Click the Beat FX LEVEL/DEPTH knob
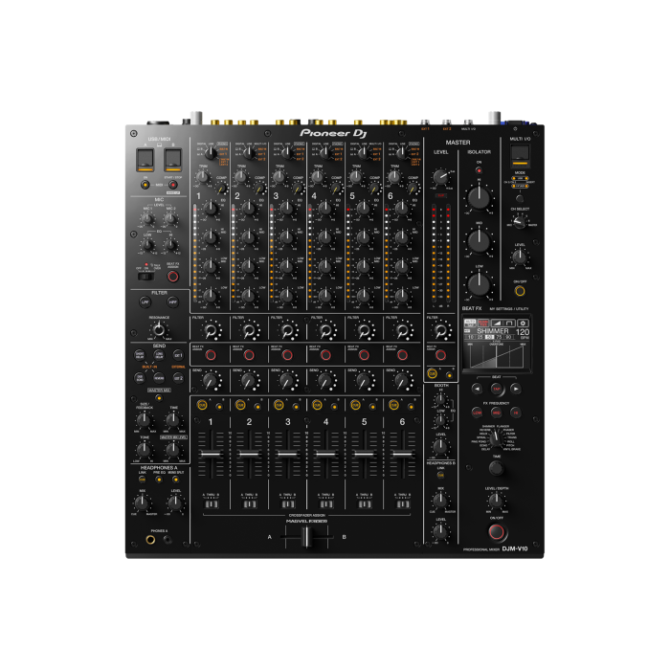This screenshot has height=670, width=670. coord(496,500)
